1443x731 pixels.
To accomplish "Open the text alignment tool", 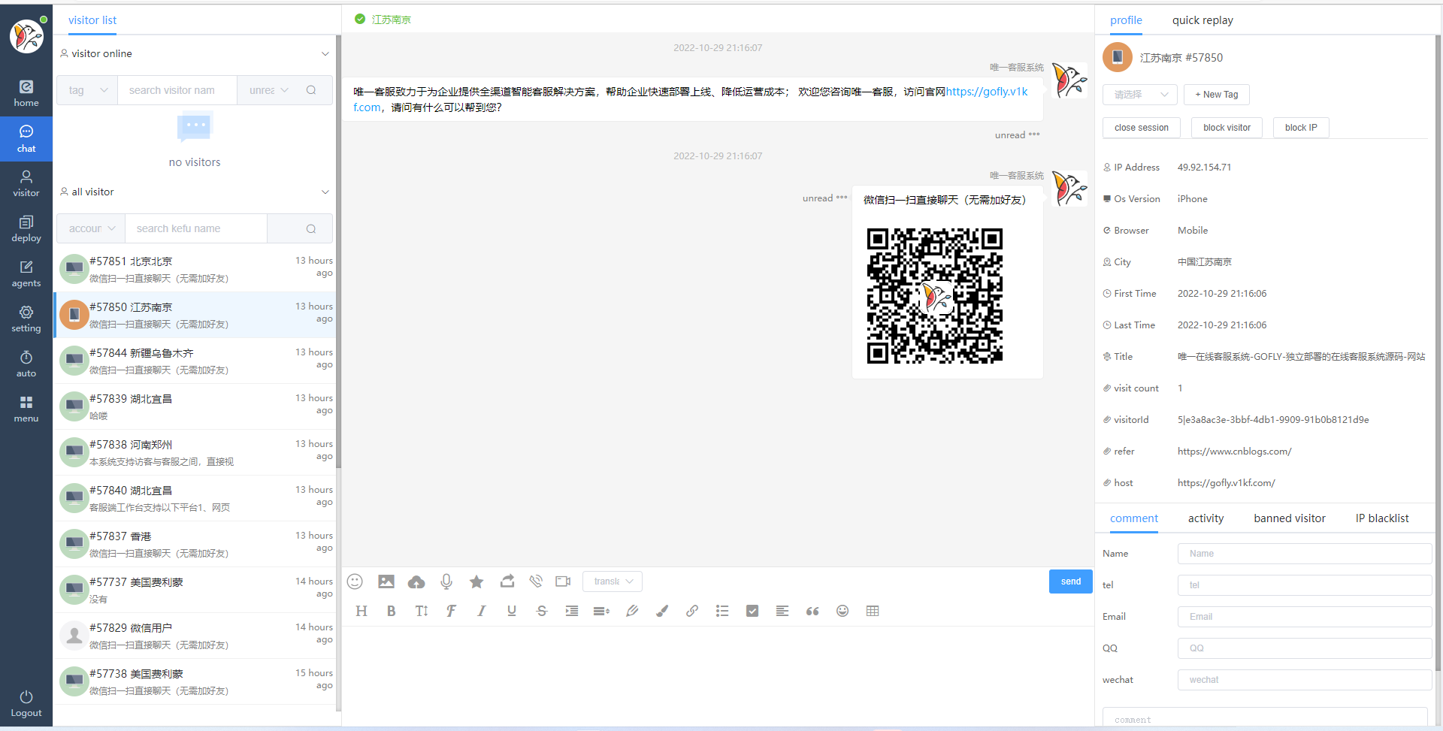I will [x=782, y=611].
